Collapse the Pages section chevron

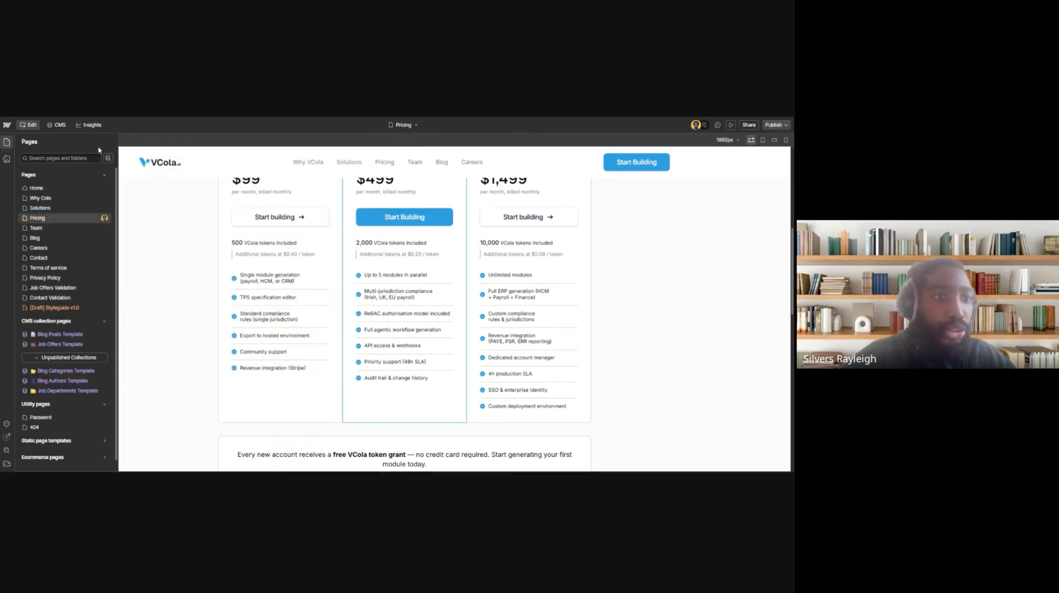pos(104,175)
